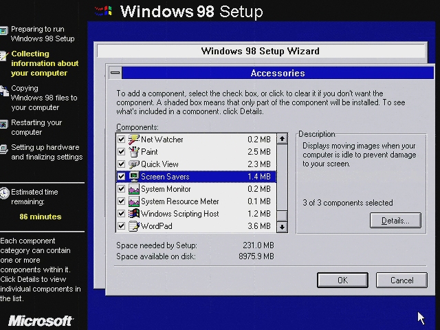Click the Screen Savers monitor icon
The width and height of the screenshot is (440, 330).
tap(134, 177)
